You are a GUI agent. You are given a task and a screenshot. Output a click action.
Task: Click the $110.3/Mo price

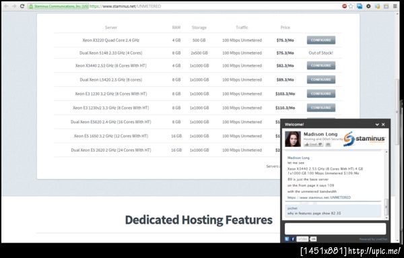(x=285, y=108)
